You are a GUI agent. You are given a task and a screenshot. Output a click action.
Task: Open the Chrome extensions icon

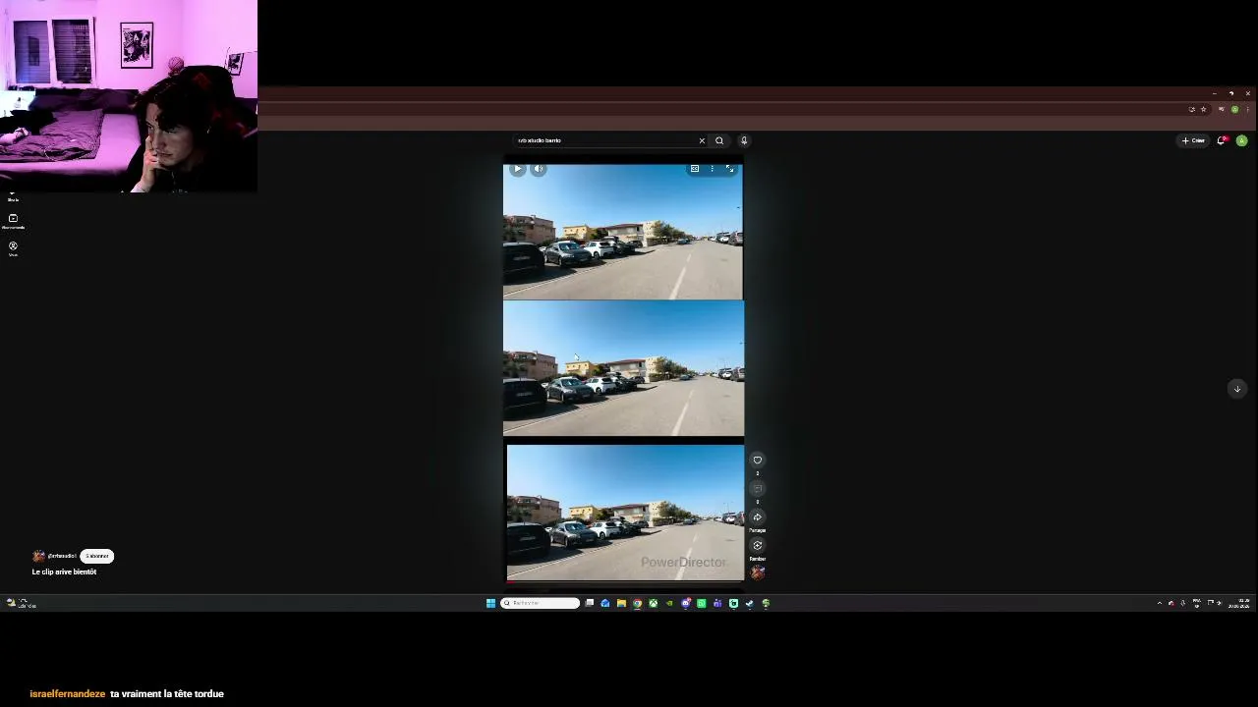point(1222,109)
